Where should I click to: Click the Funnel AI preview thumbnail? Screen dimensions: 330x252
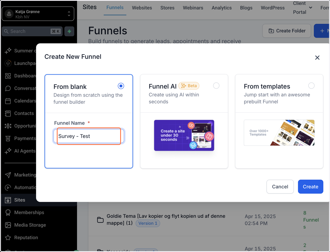[x=184, y=135]
